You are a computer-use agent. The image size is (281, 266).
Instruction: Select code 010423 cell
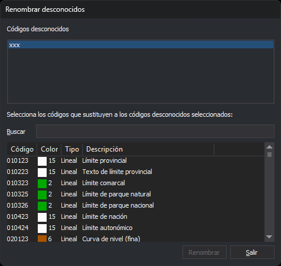(x=18, y=216)
